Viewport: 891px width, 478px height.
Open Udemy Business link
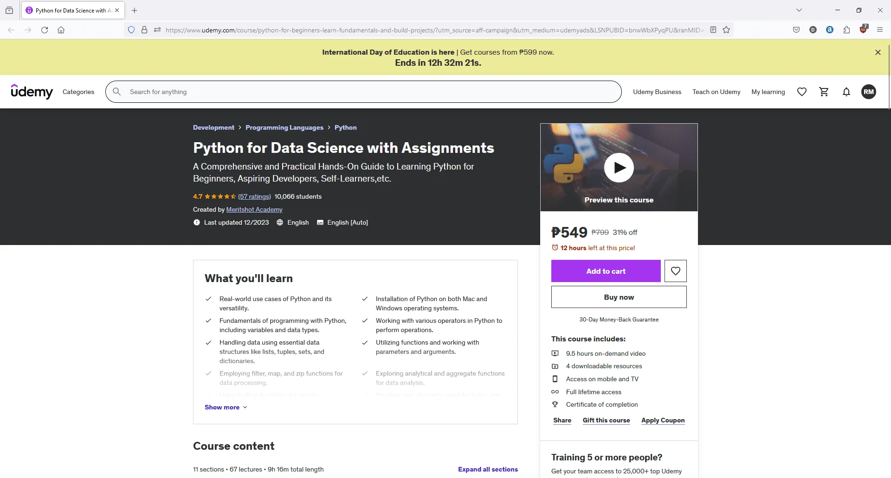pos(657,92)
